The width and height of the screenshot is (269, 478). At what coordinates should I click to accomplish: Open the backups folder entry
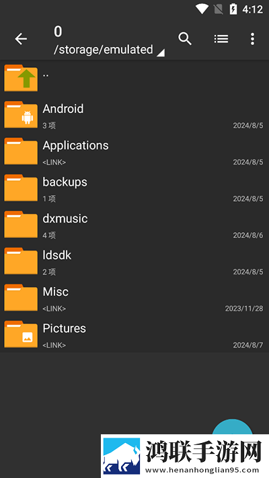[134, 188]
